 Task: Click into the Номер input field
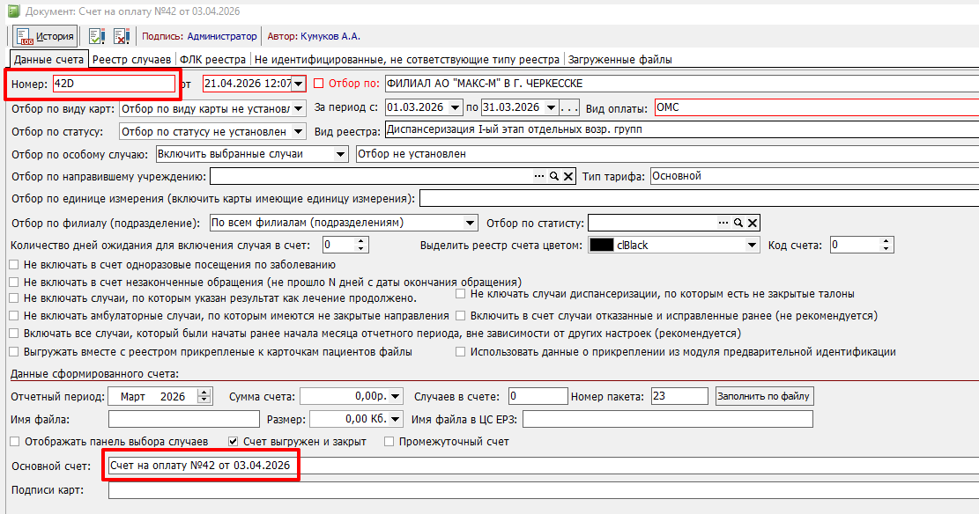click(113, 84)
